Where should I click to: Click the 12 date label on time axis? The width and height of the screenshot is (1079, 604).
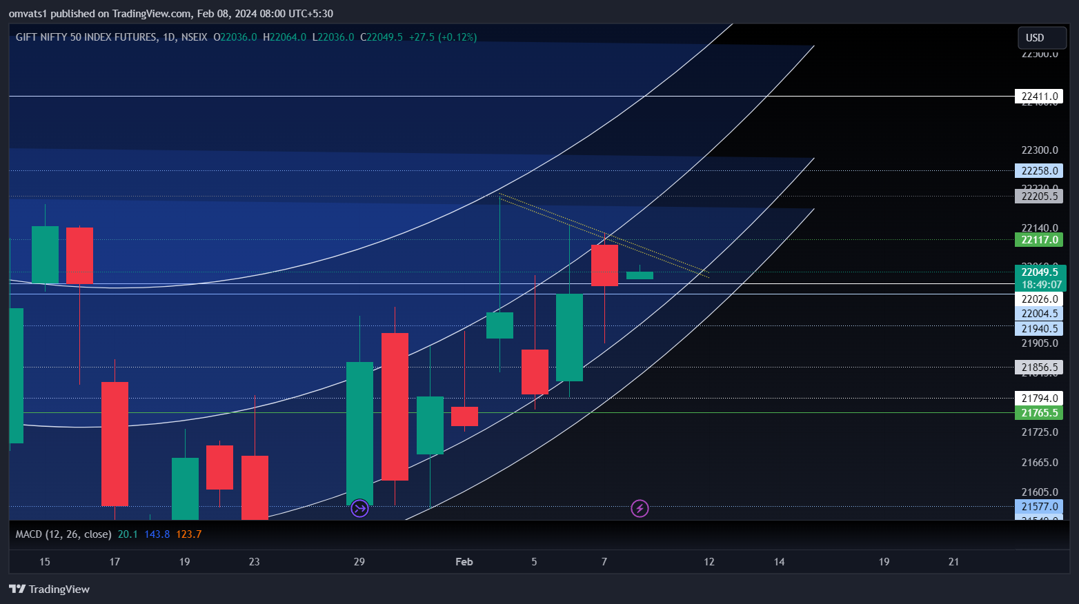pos(709,562)
